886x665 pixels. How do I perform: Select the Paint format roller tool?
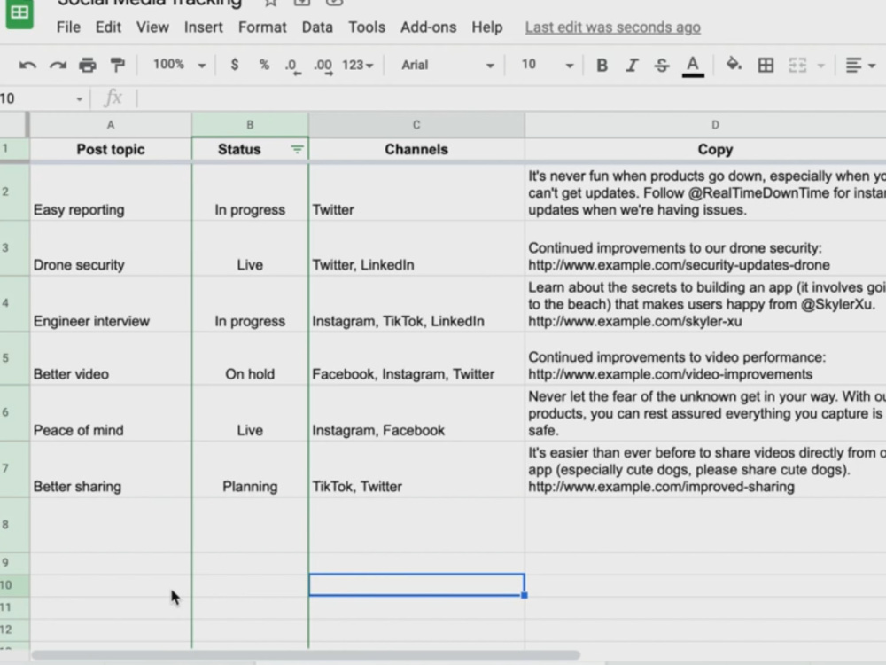click(118, 66)
